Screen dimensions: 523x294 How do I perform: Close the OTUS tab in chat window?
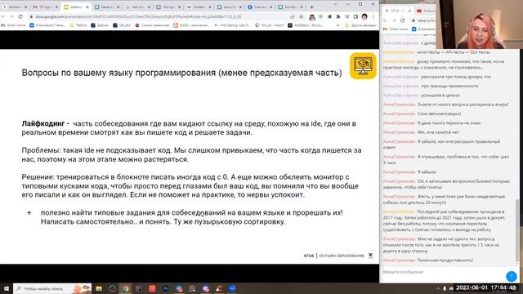pos(409,11)
